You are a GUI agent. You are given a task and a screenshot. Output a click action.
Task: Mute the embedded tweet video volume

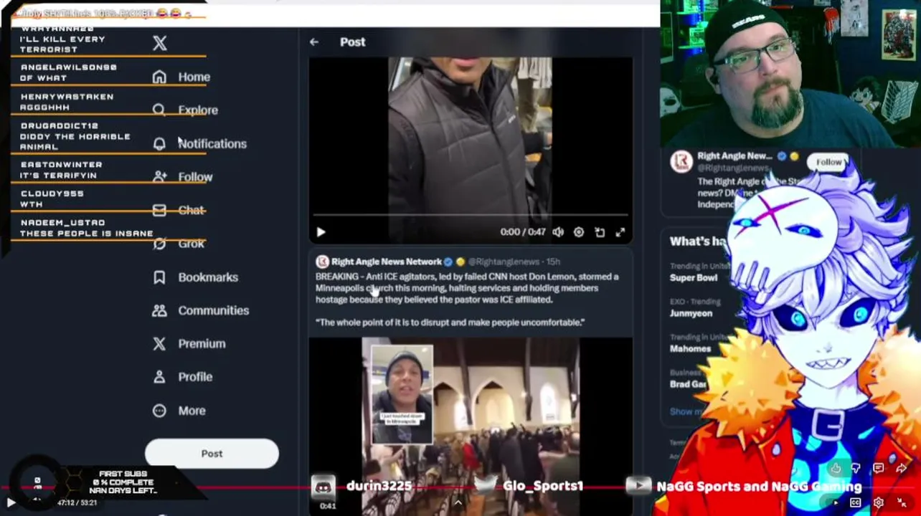click(x=558, y=232)
